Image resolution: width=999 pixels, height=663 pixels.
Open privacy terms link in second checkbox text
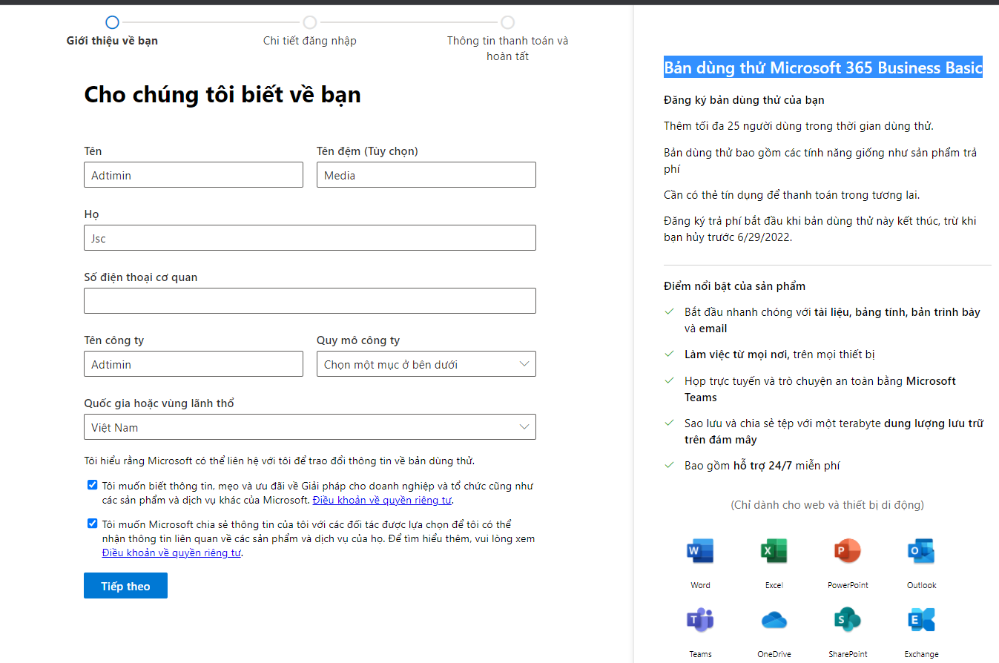click(172, 552)
